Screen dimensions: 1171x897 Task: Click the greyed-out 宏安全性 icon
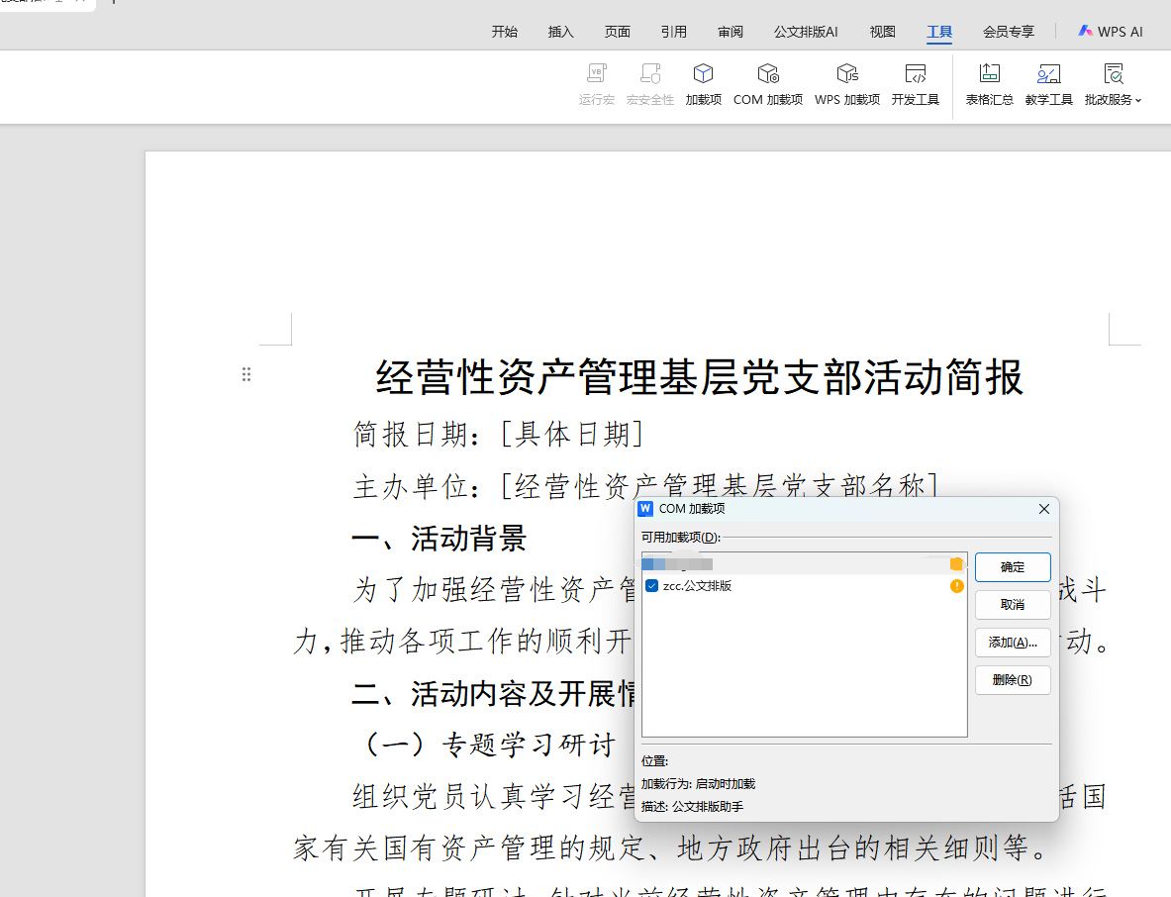tap(650, 74)
